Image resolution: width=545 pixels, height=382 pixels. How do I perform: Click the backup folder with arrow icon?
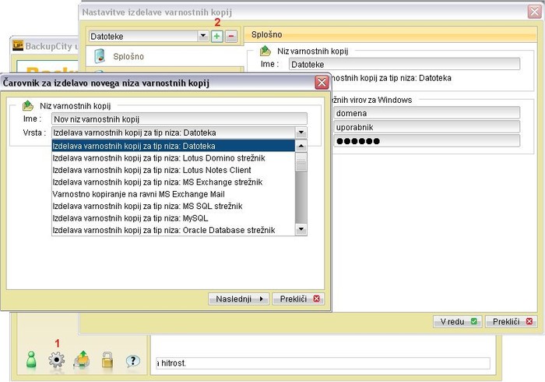pos(82,359)
